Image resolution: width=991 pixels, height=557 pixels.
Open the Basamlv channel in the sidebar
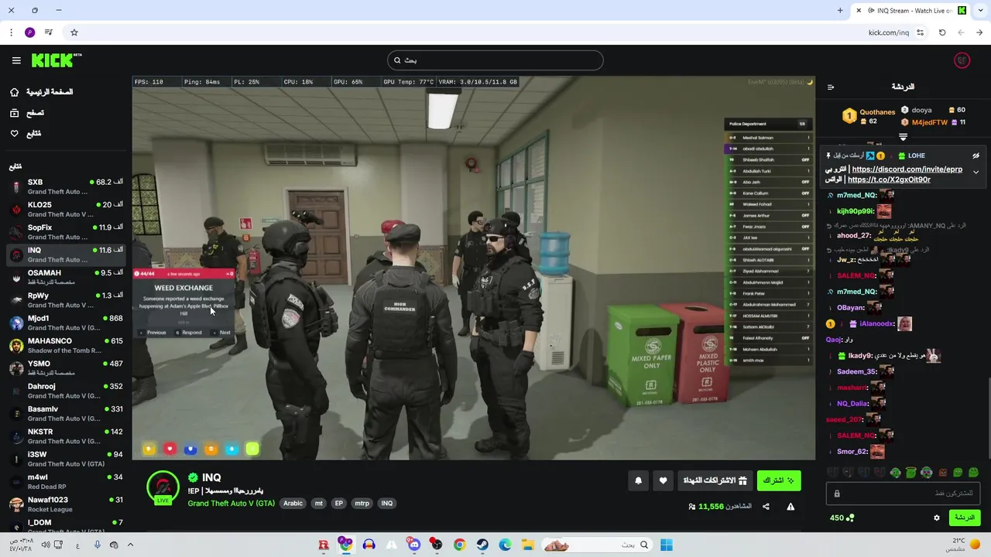66,413
